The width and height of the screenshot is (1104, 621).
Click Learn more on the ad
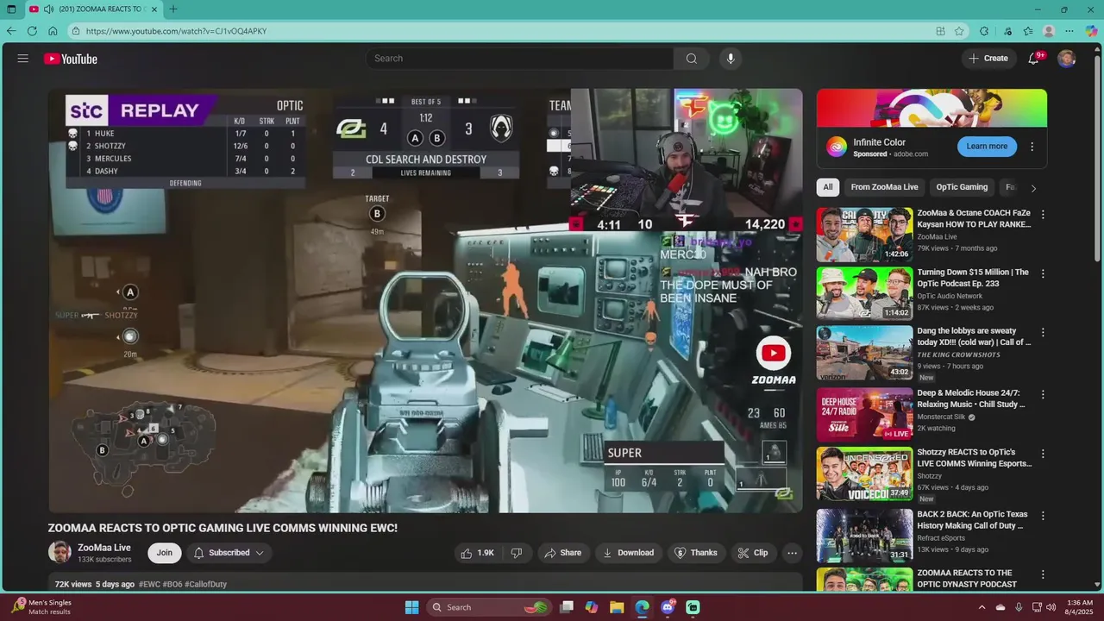pos(987,147)
